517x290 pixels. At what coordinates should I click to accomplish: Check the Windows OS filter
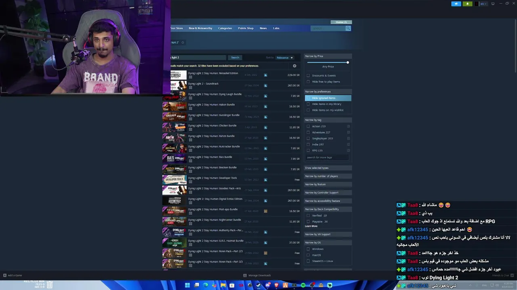point(308,249)
